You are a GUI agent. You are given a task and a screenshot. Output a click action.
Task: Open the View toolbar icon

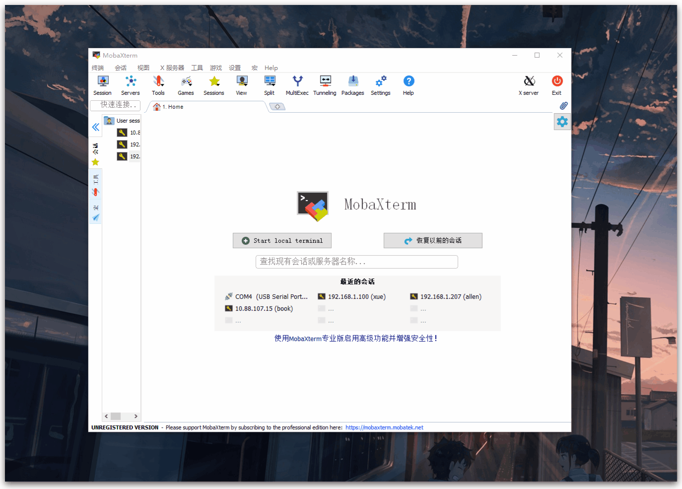tap(242, 85)
